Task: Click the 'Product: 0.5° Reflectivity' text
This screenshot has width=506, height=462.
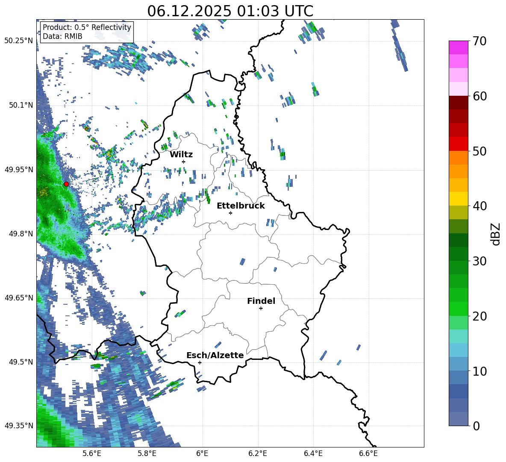Action: (x=87, y=27)
